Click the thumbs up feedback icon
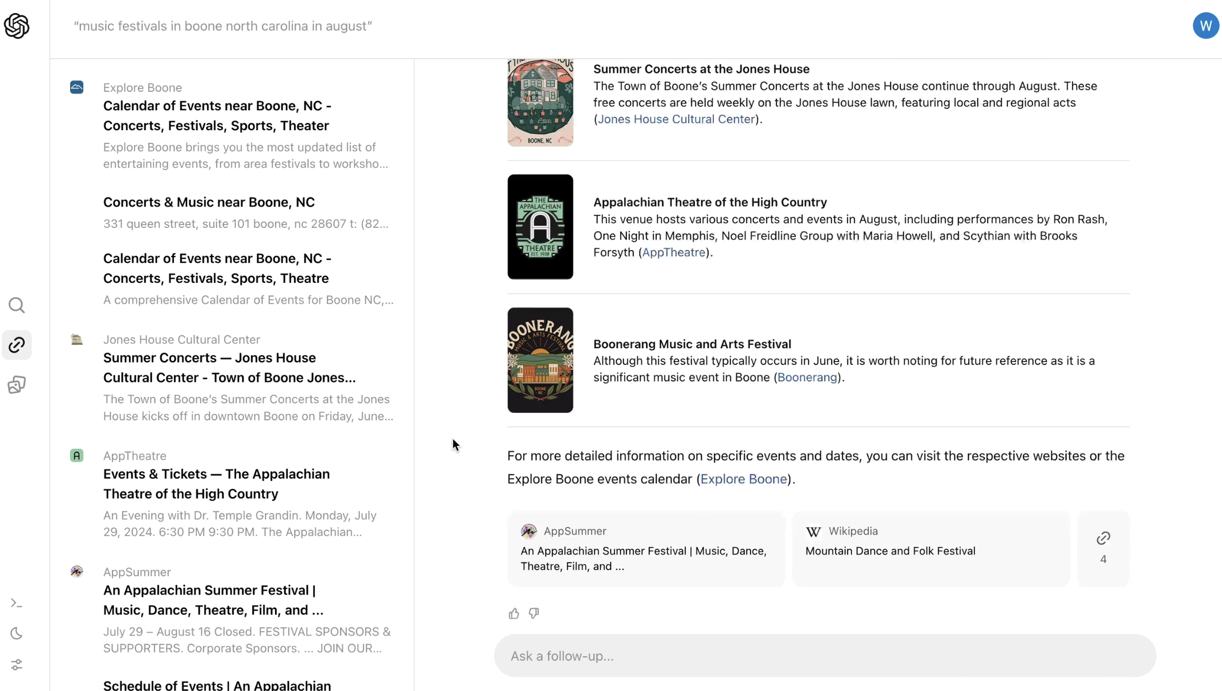This screenshot has height=691, width=1222. coord(513,614)
